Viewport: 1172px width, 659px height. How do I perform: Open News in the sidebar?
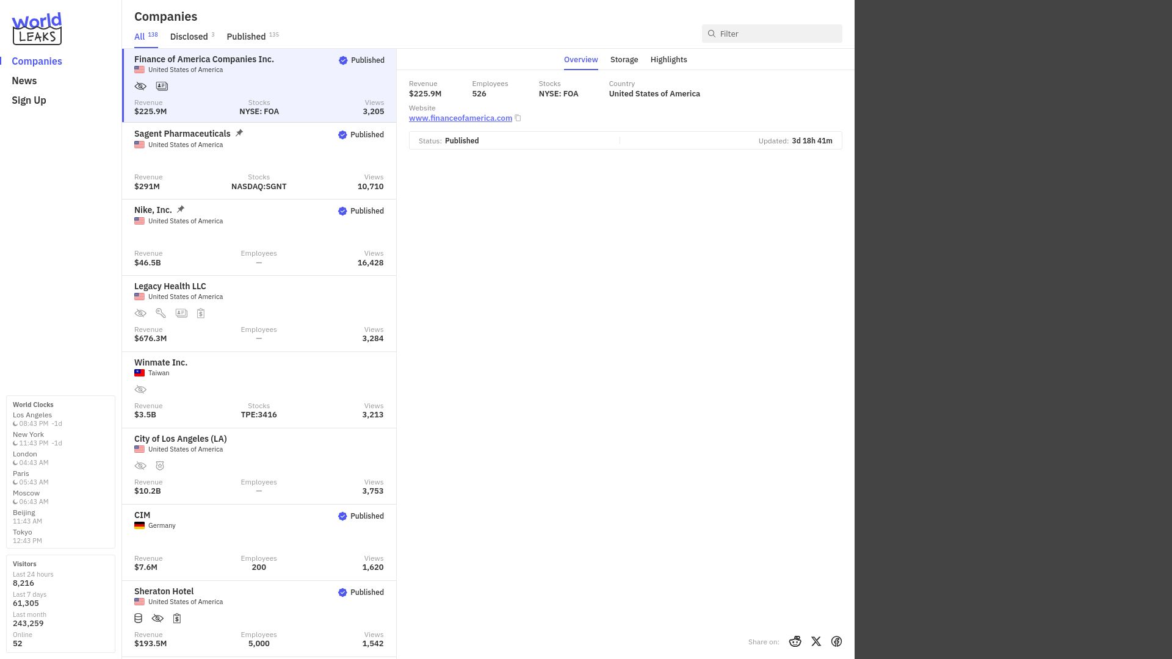[24, 81]
